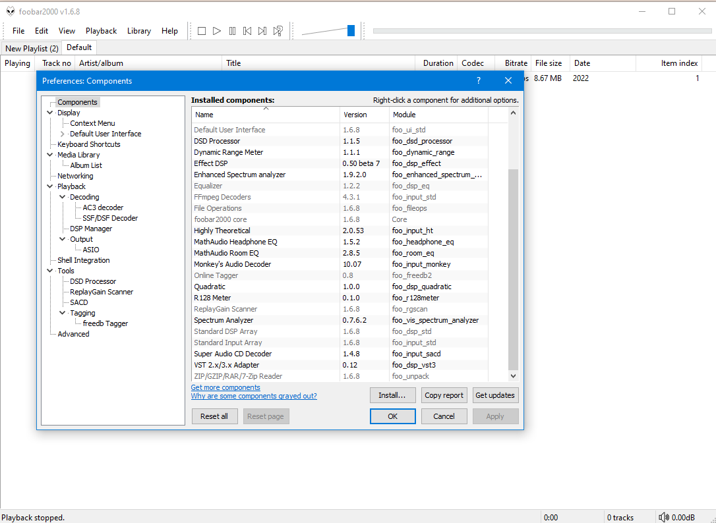The width and height of the screenshot is (716, 523).
Task: Open the Library menu
Action: tap(139, 31)
